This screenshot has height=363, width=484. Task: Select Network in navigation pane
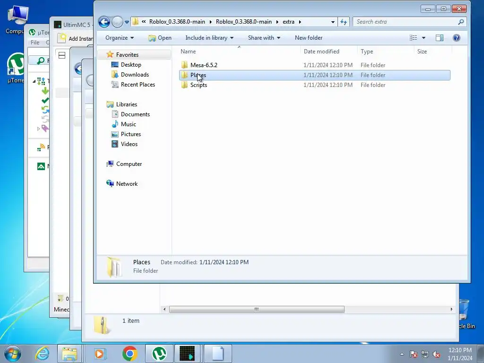pos(127,184)
